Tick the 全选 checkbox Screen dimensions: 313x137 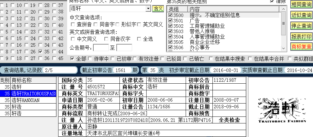[x=139, y=39]
